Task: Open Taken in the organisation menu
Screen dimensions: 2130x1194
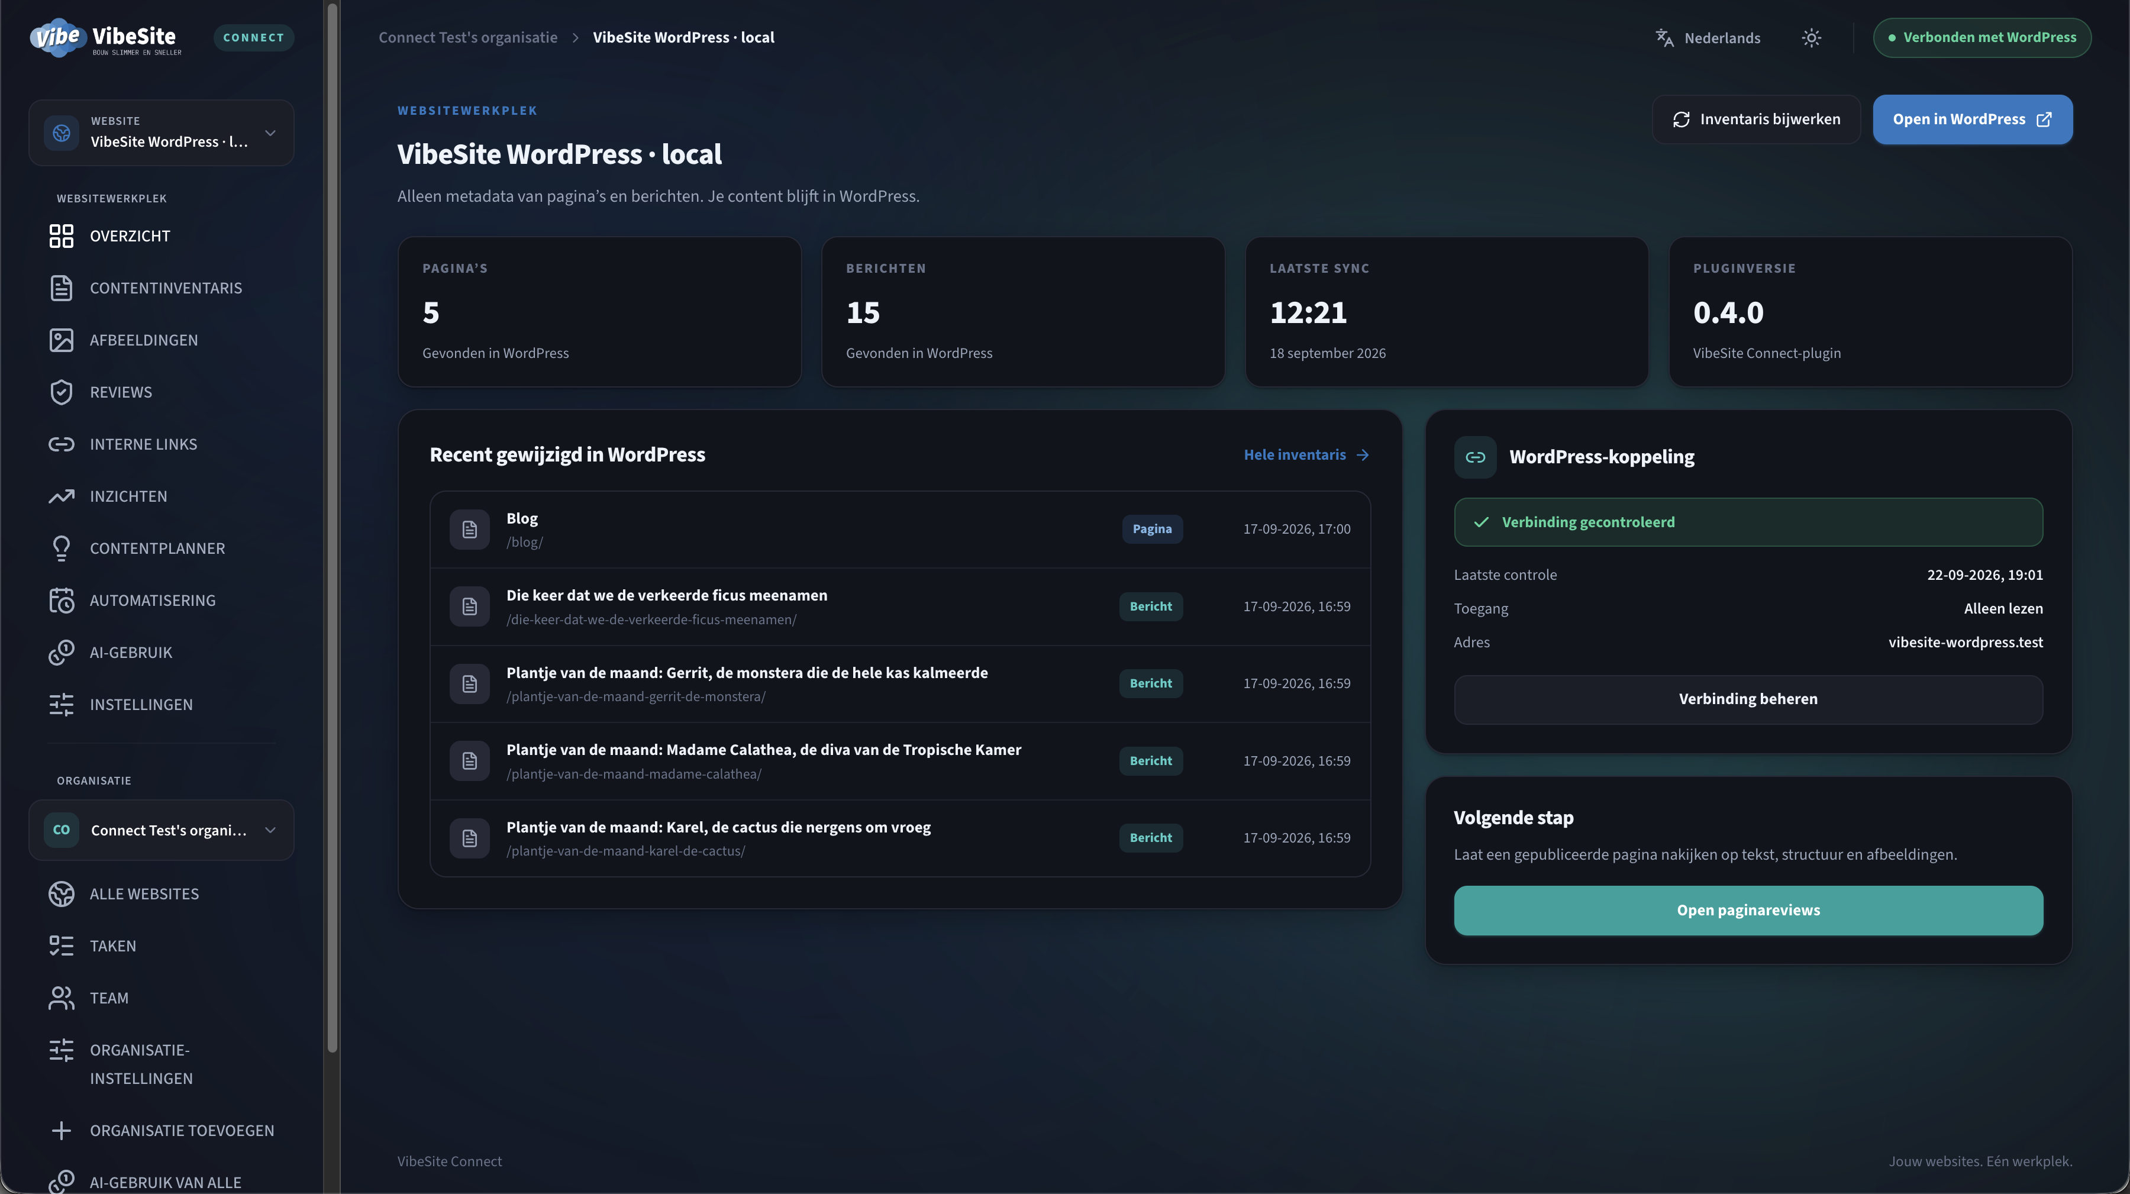Action: (162, 946)
